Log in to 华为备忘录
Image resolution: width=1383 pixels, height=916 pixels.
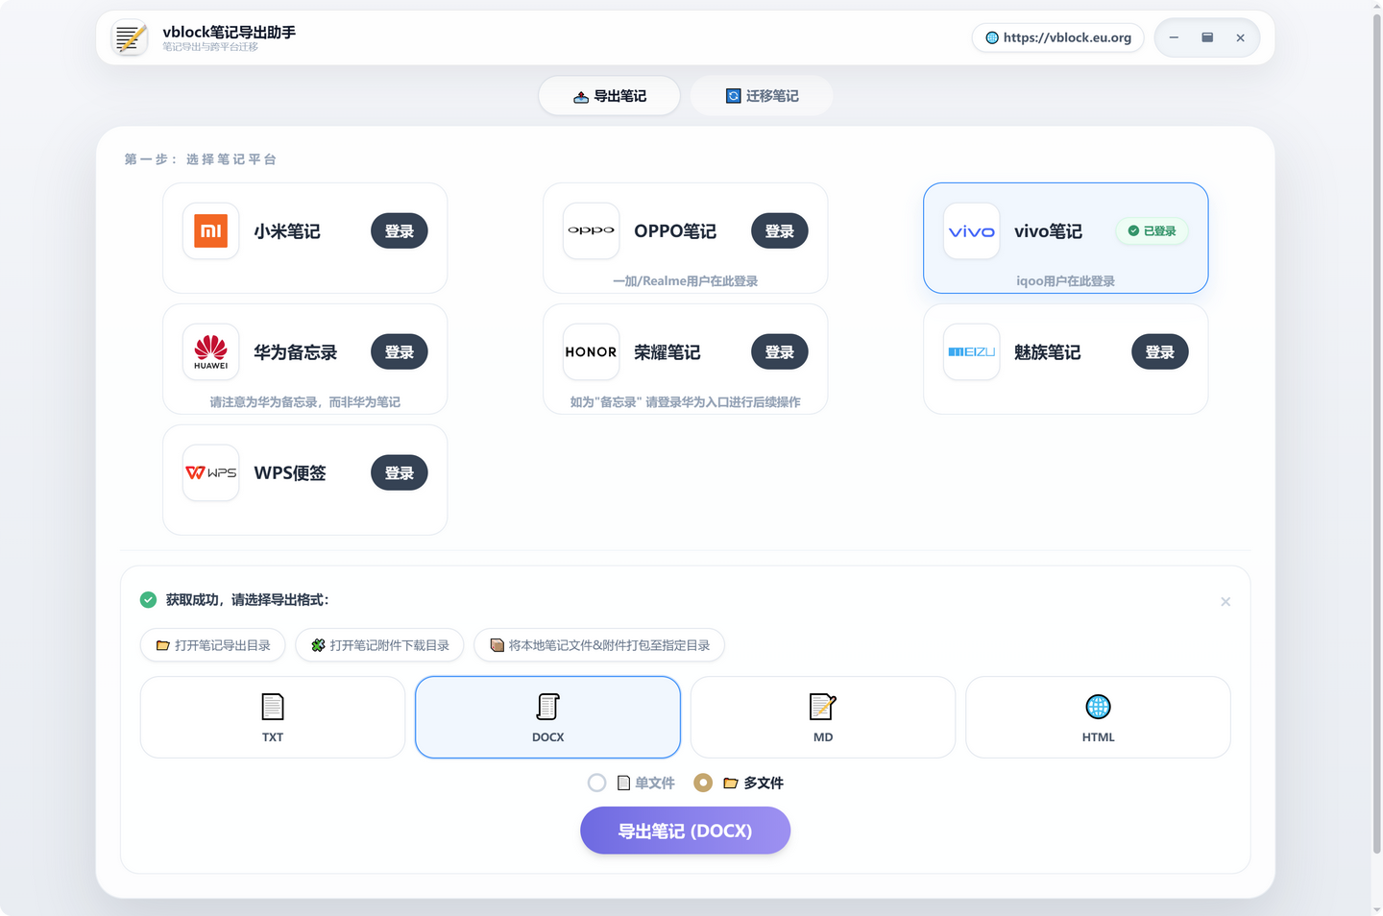pos(400,352)
